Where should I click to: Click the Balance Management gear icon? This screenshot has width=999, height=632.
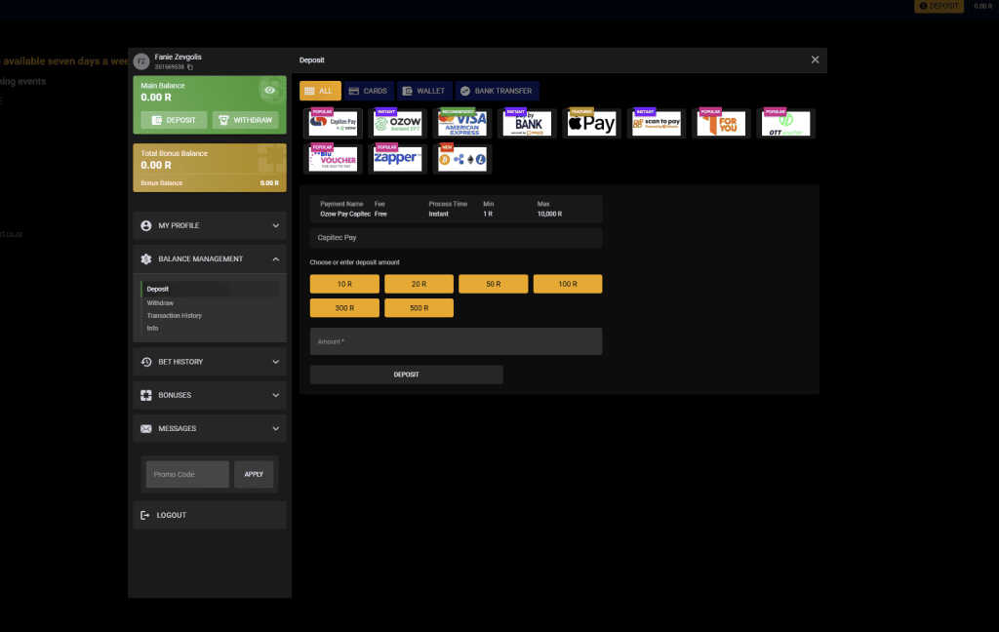pyautogui.click(x=146, y=258)
